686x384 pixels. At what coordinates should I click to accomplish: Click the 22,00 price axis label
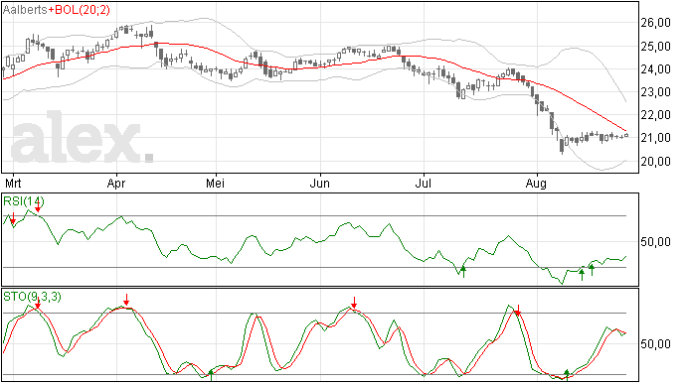click(x=655, y=115)
